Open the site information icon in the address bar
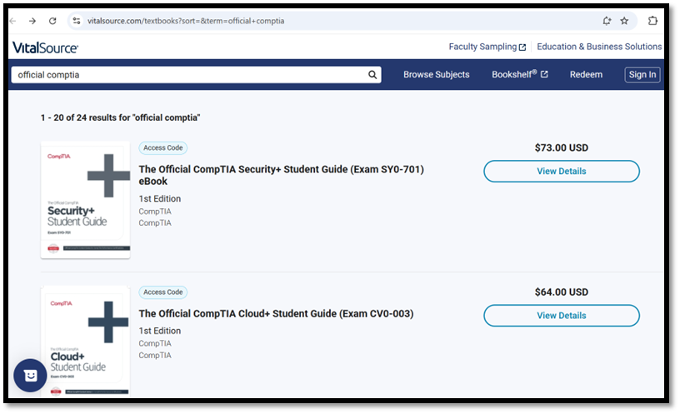 click(77, 21)
